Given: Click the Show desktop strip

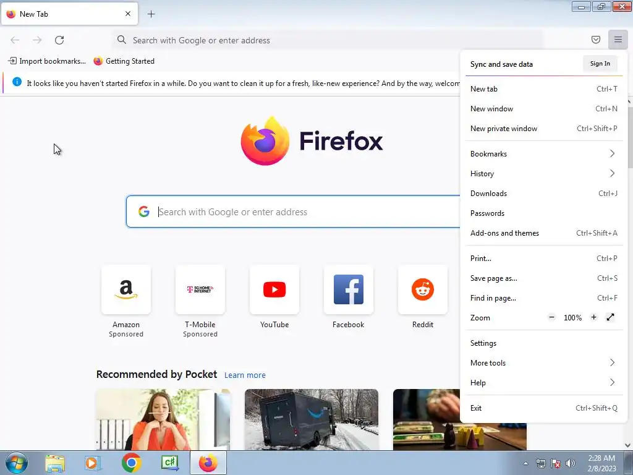Looking at the screenshot, I should [629, 463].
